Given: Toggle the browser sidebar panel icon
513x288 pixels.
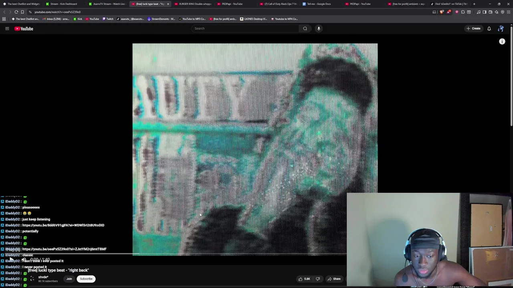Looking at the screenshot, I should point(484,12).
